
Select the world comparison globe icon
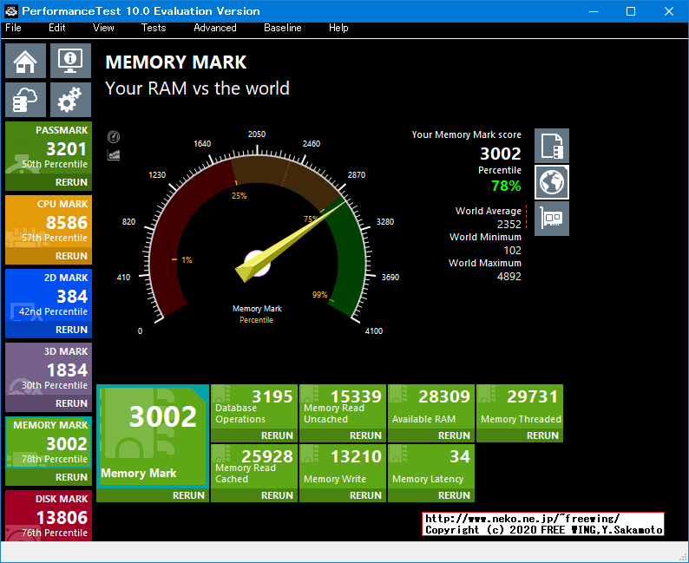click(552, 181)
